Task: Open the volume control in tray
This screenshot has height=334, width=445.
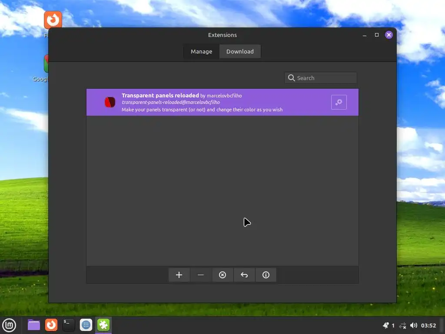Action: pyautogui.click(x=414, y=325)
